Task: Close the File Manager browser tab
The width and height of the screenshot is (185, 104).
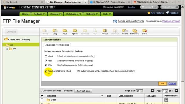Action: (86, 2)
